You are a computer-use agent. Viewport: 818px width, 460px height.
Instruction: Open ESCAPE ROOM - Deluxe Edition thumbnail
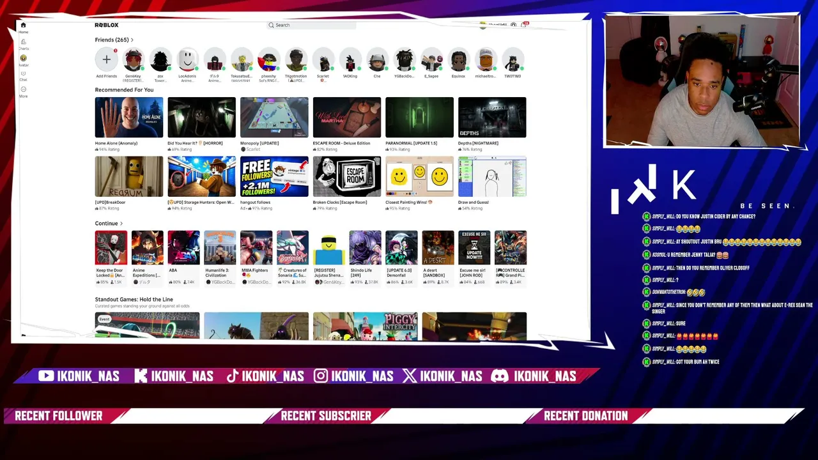click(347, 118)
